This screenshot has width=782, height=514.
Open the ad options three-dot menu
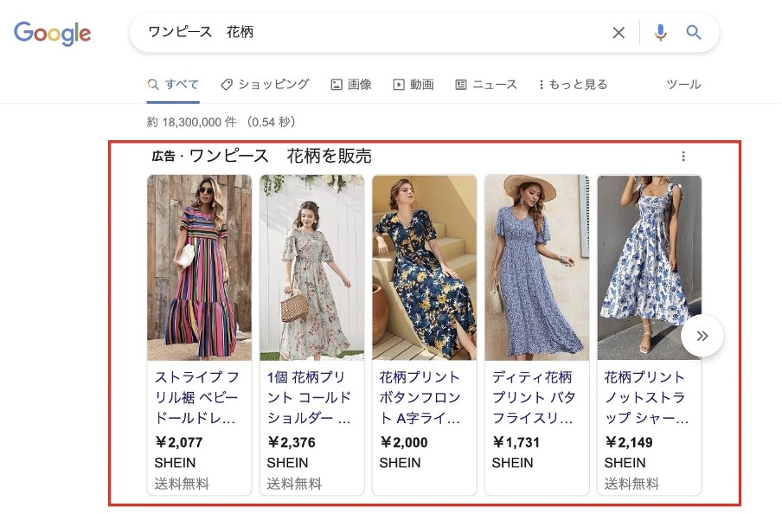pos(683,157)
